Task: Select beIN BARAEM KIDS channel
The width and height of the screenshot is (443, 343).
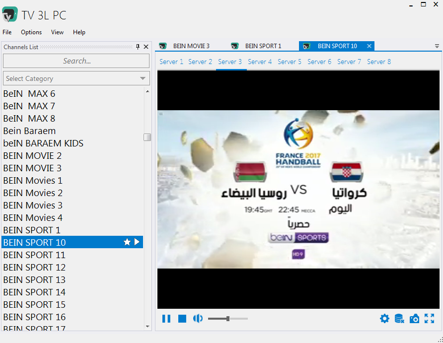Action: [73, 143]
